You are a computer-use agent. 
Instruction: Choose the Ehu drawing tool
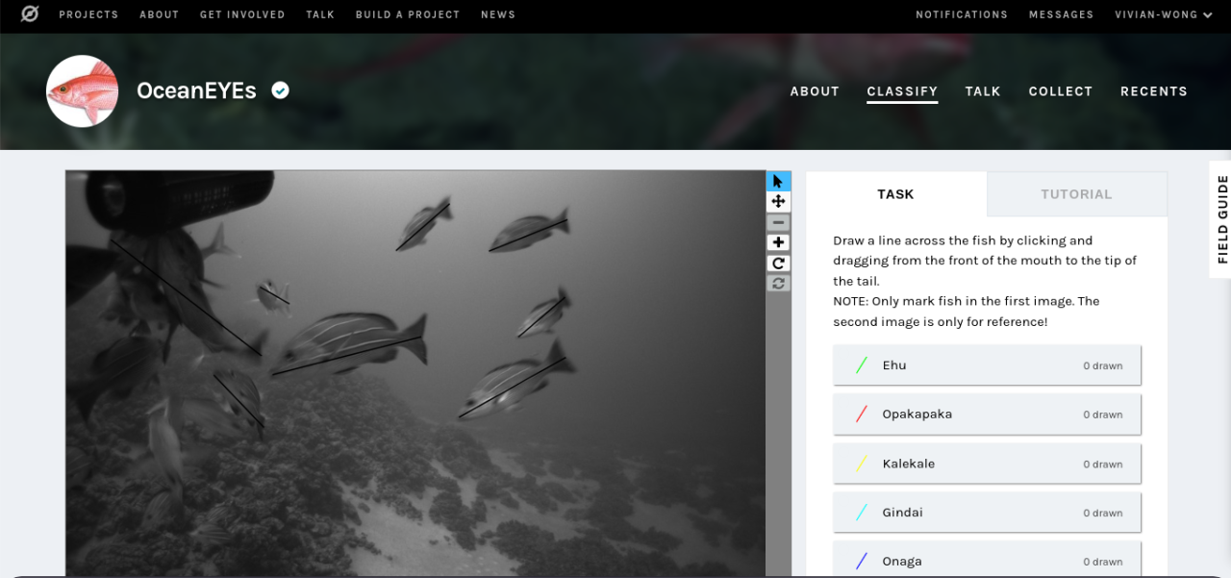987,365
